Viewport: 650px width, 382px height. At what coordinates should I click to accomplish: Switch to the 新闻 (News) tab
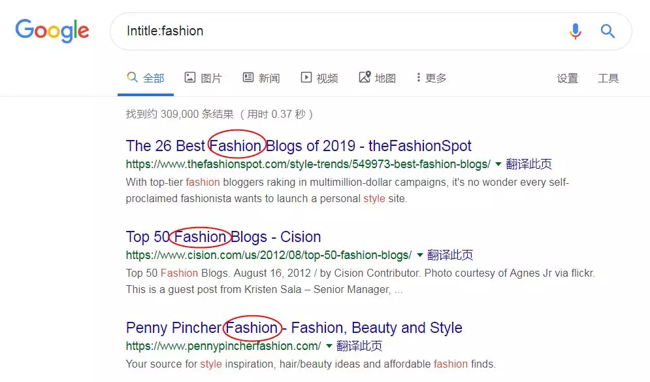coord(261,78)
